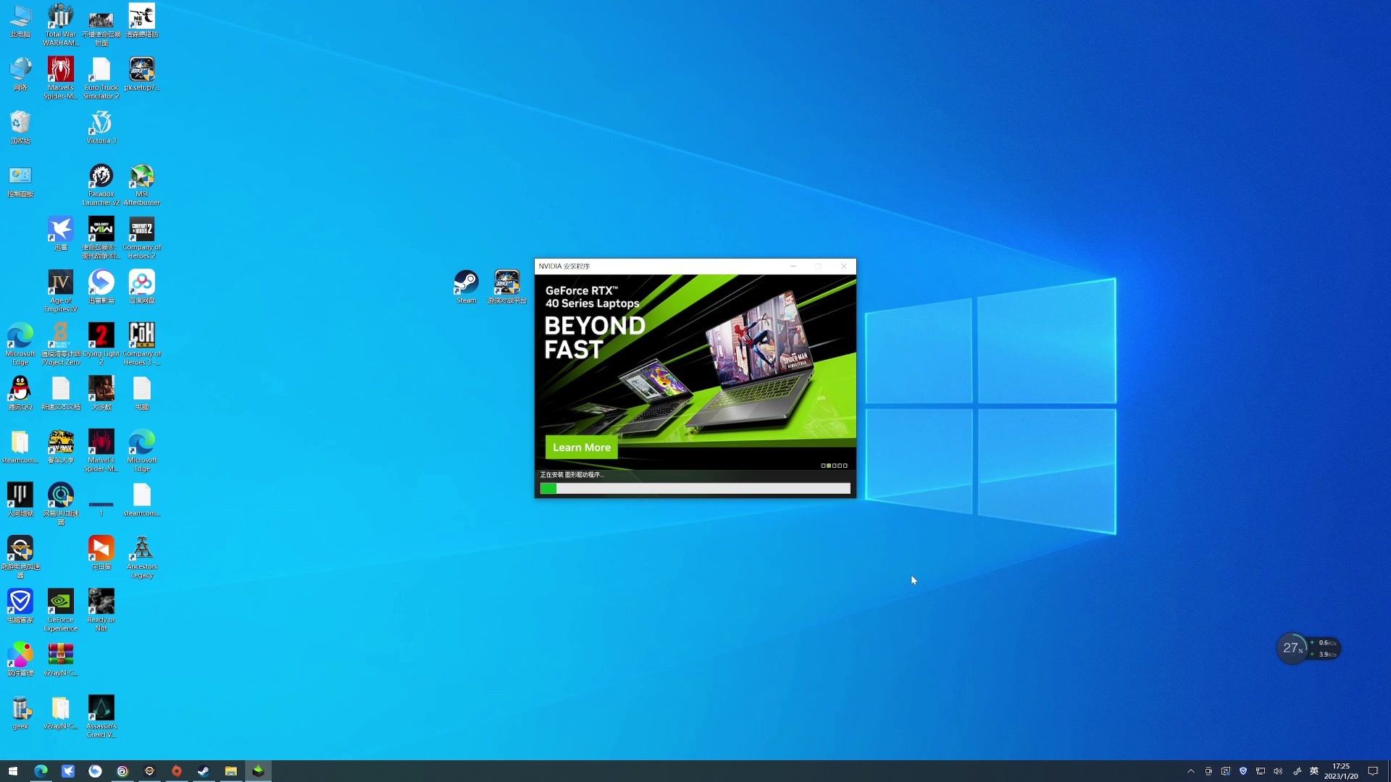Select the Company of Heroes 2 shortcut
Viewport: 1391px width, 782px height.
click(142, 238)
